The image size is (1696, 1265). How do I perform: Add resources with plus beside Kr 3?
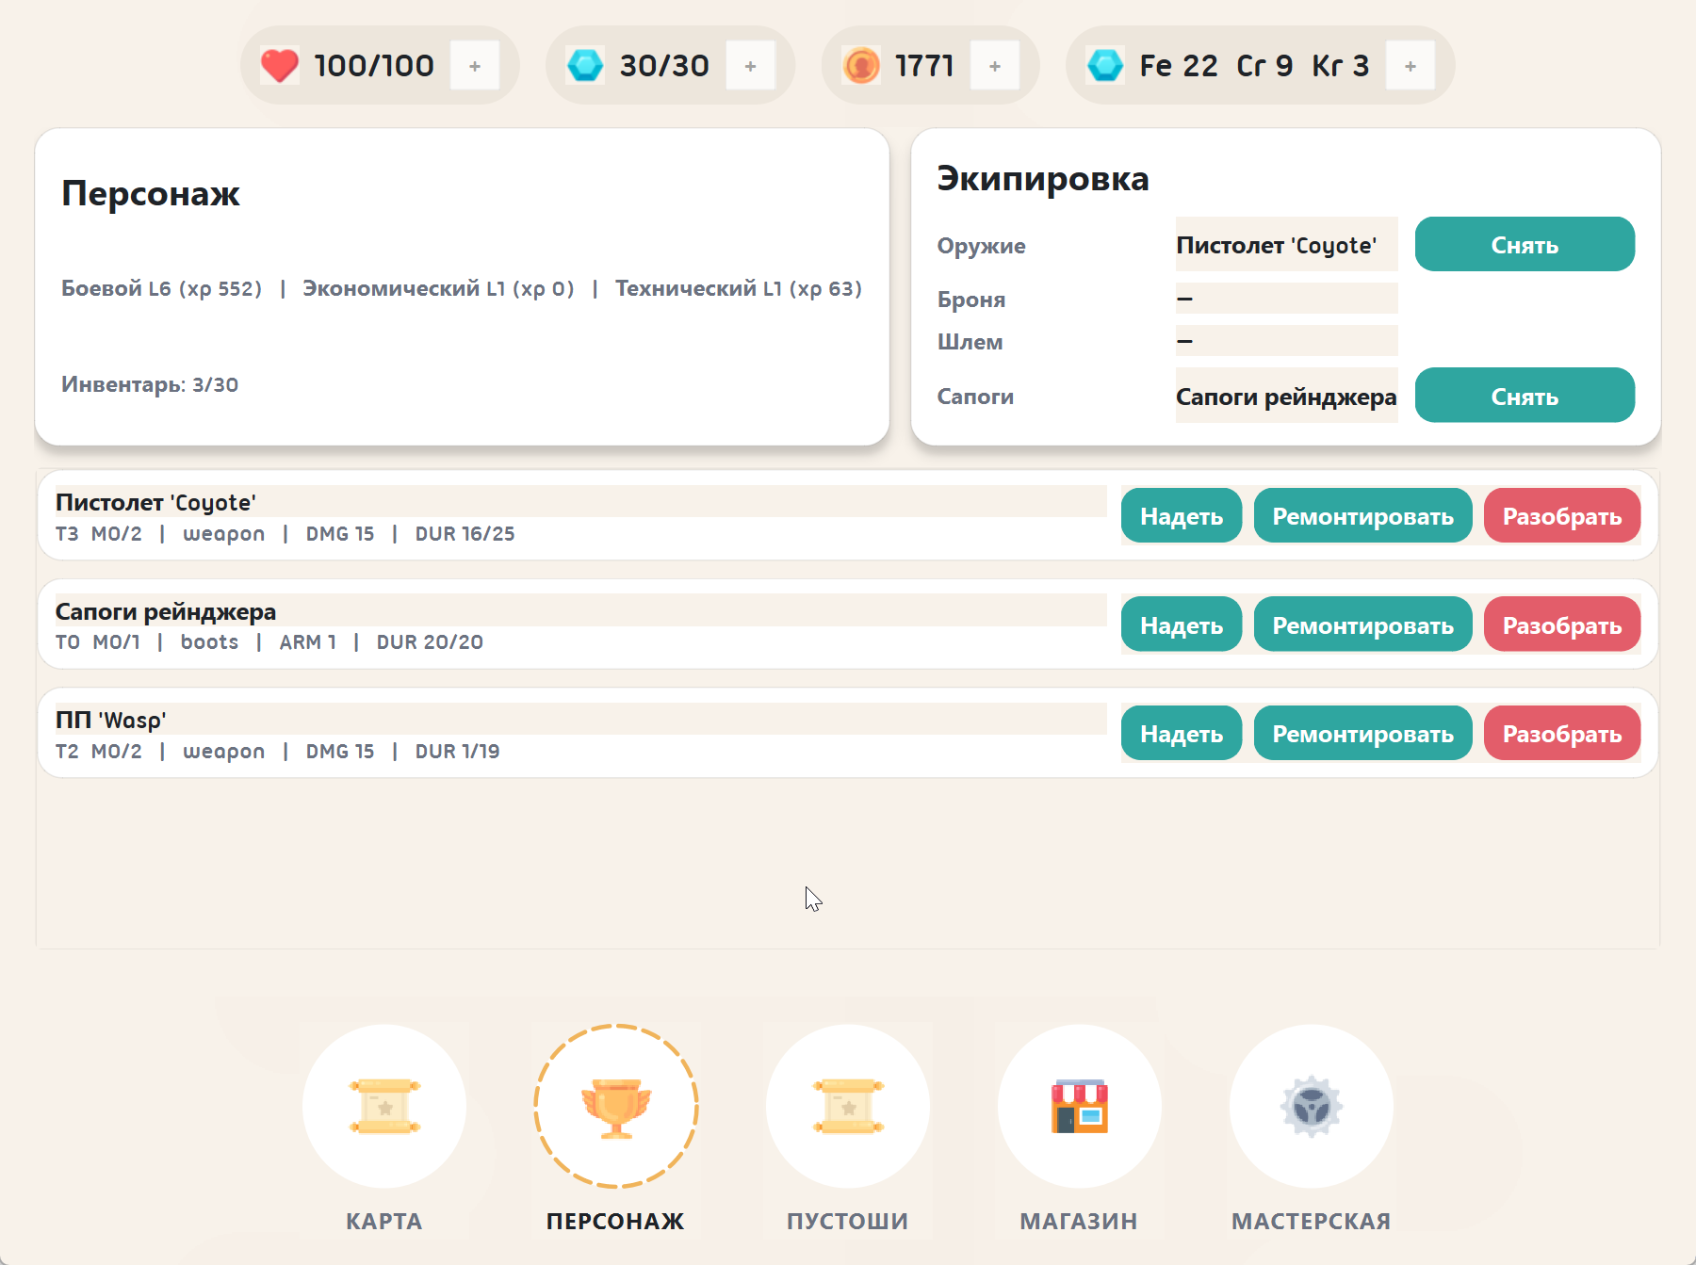[1411, 66]
